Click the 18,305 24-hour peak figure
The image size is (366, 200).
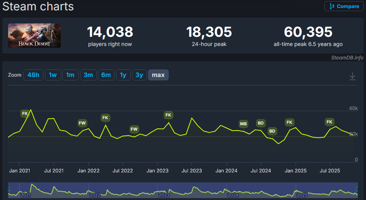pyautogui.click(x=209, y=32)
